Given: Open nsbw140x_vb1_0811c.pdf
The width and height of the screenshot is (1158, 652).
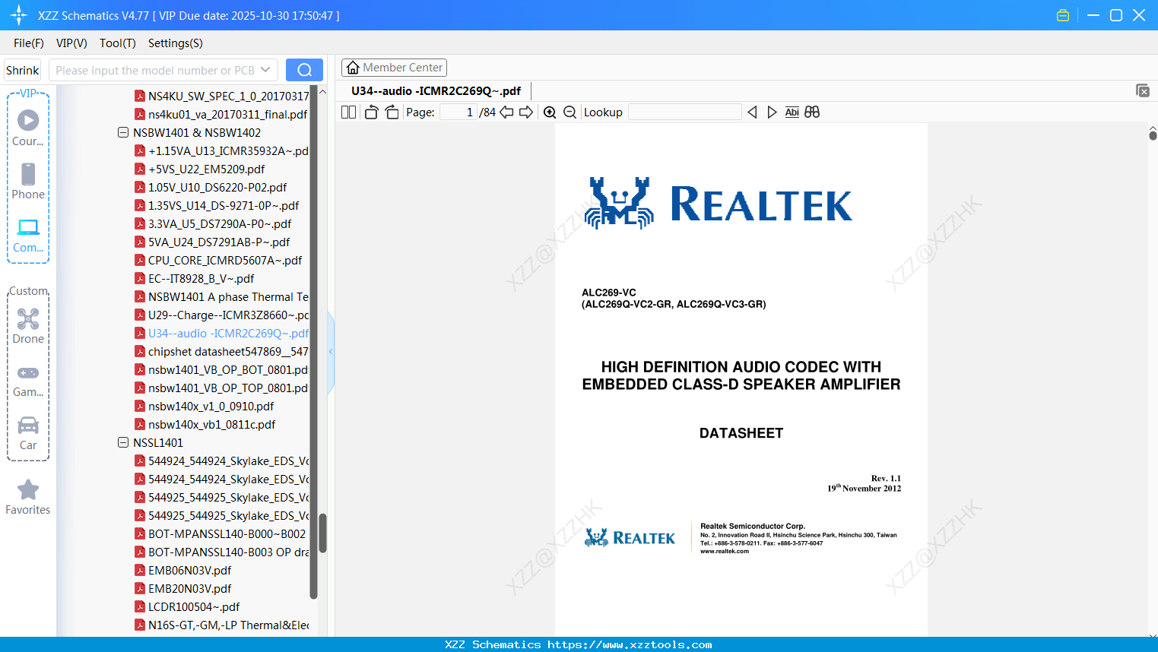Looking at the screenshot, I should click(205, 424).
